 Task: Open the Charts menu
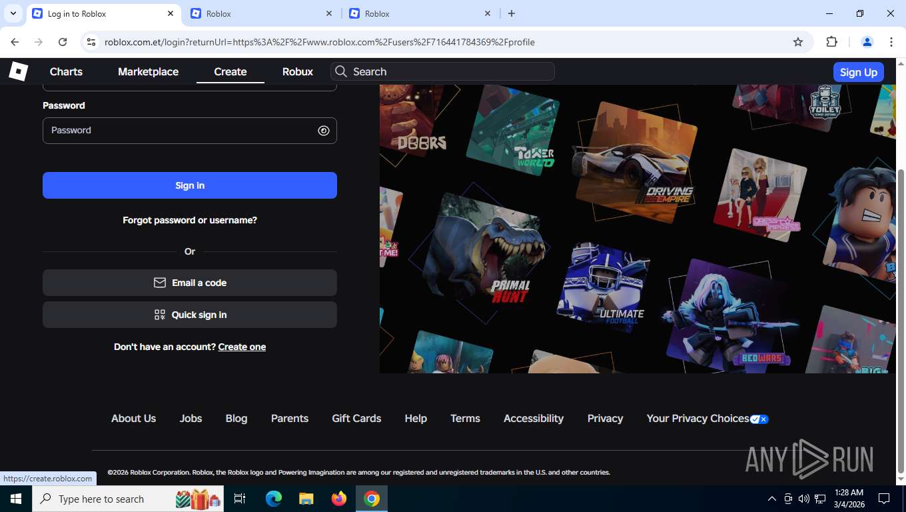pyautogui.click(x=66, y=71)
